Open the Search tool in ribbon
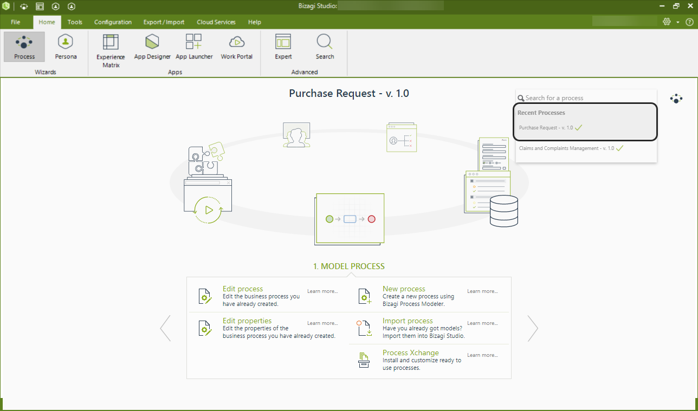Image resolution: width=698 pixels, height=411 pixels. 325,47
